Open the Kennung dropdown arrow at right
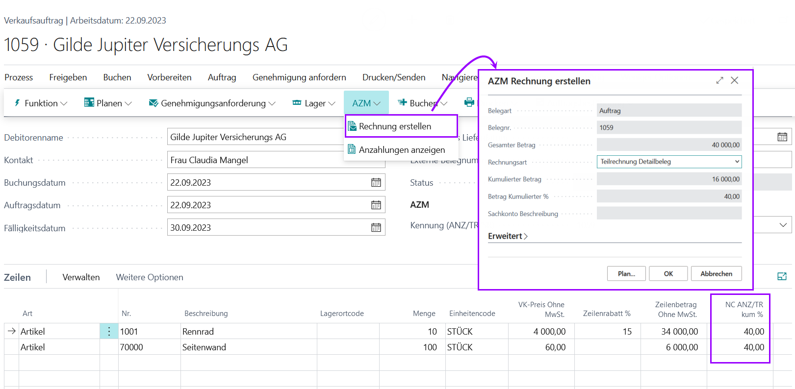Screen dimensions: 795x389 tap(783, 225)
